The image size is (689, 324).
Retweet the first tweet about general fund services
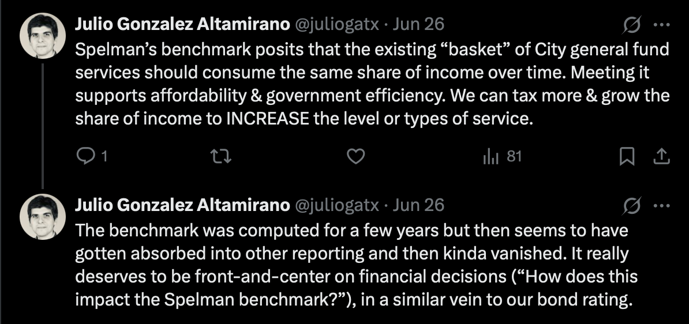click(220, 156)
